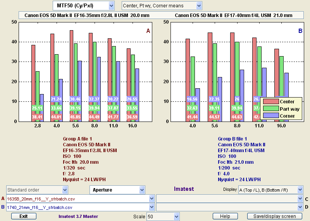Click the 44.57 center value in chart B
This screenshot has width=310, height=221.
coord(214,117)
